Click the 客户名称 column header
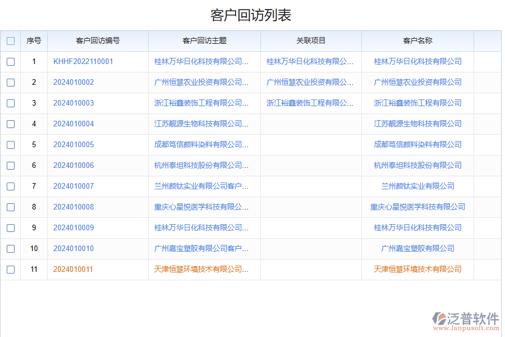Image resolution: width=505 pixels, height=337 pixels. [416, 40]
